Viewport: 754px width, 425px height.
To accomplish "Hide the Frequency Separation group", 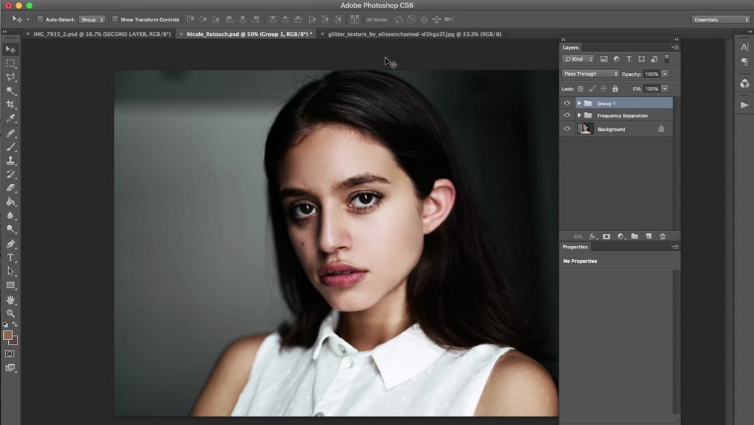I will point(567,116).
